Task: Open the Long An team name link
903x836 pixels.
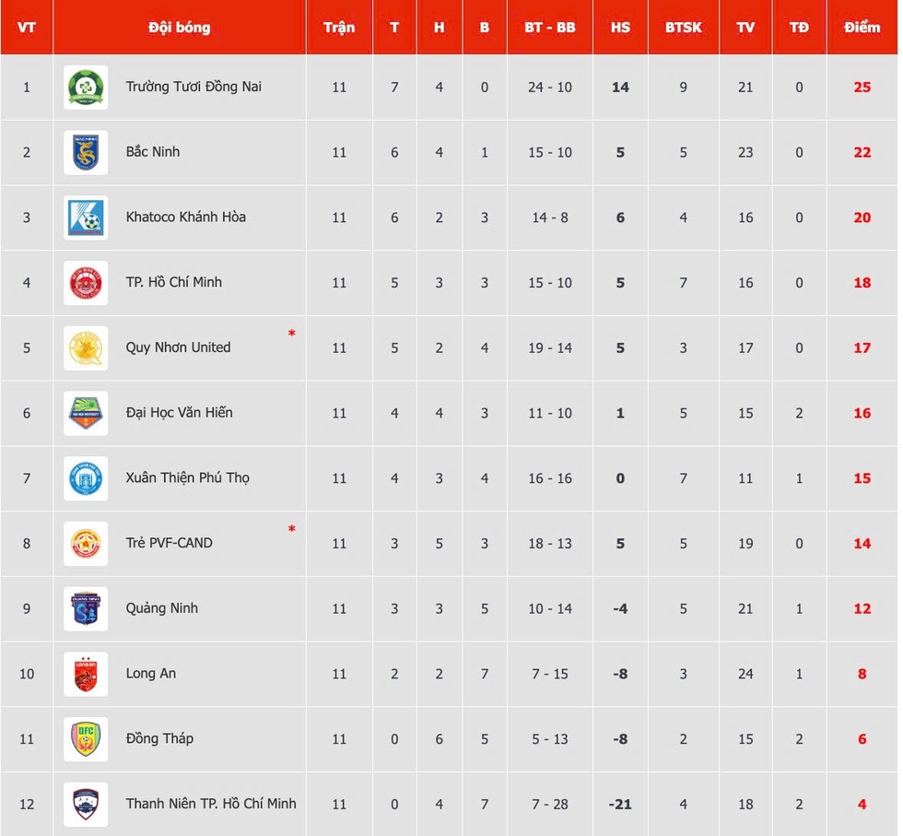Action: 151,674
